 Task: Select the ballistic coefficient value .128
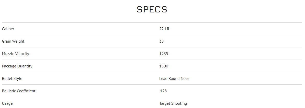pyautogui.click(x=163, y=91)
